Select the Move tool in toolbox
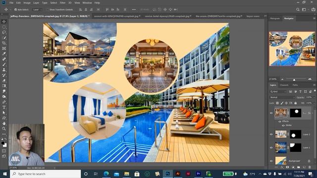This screenshot has height=178, width=317. [4, 22]
